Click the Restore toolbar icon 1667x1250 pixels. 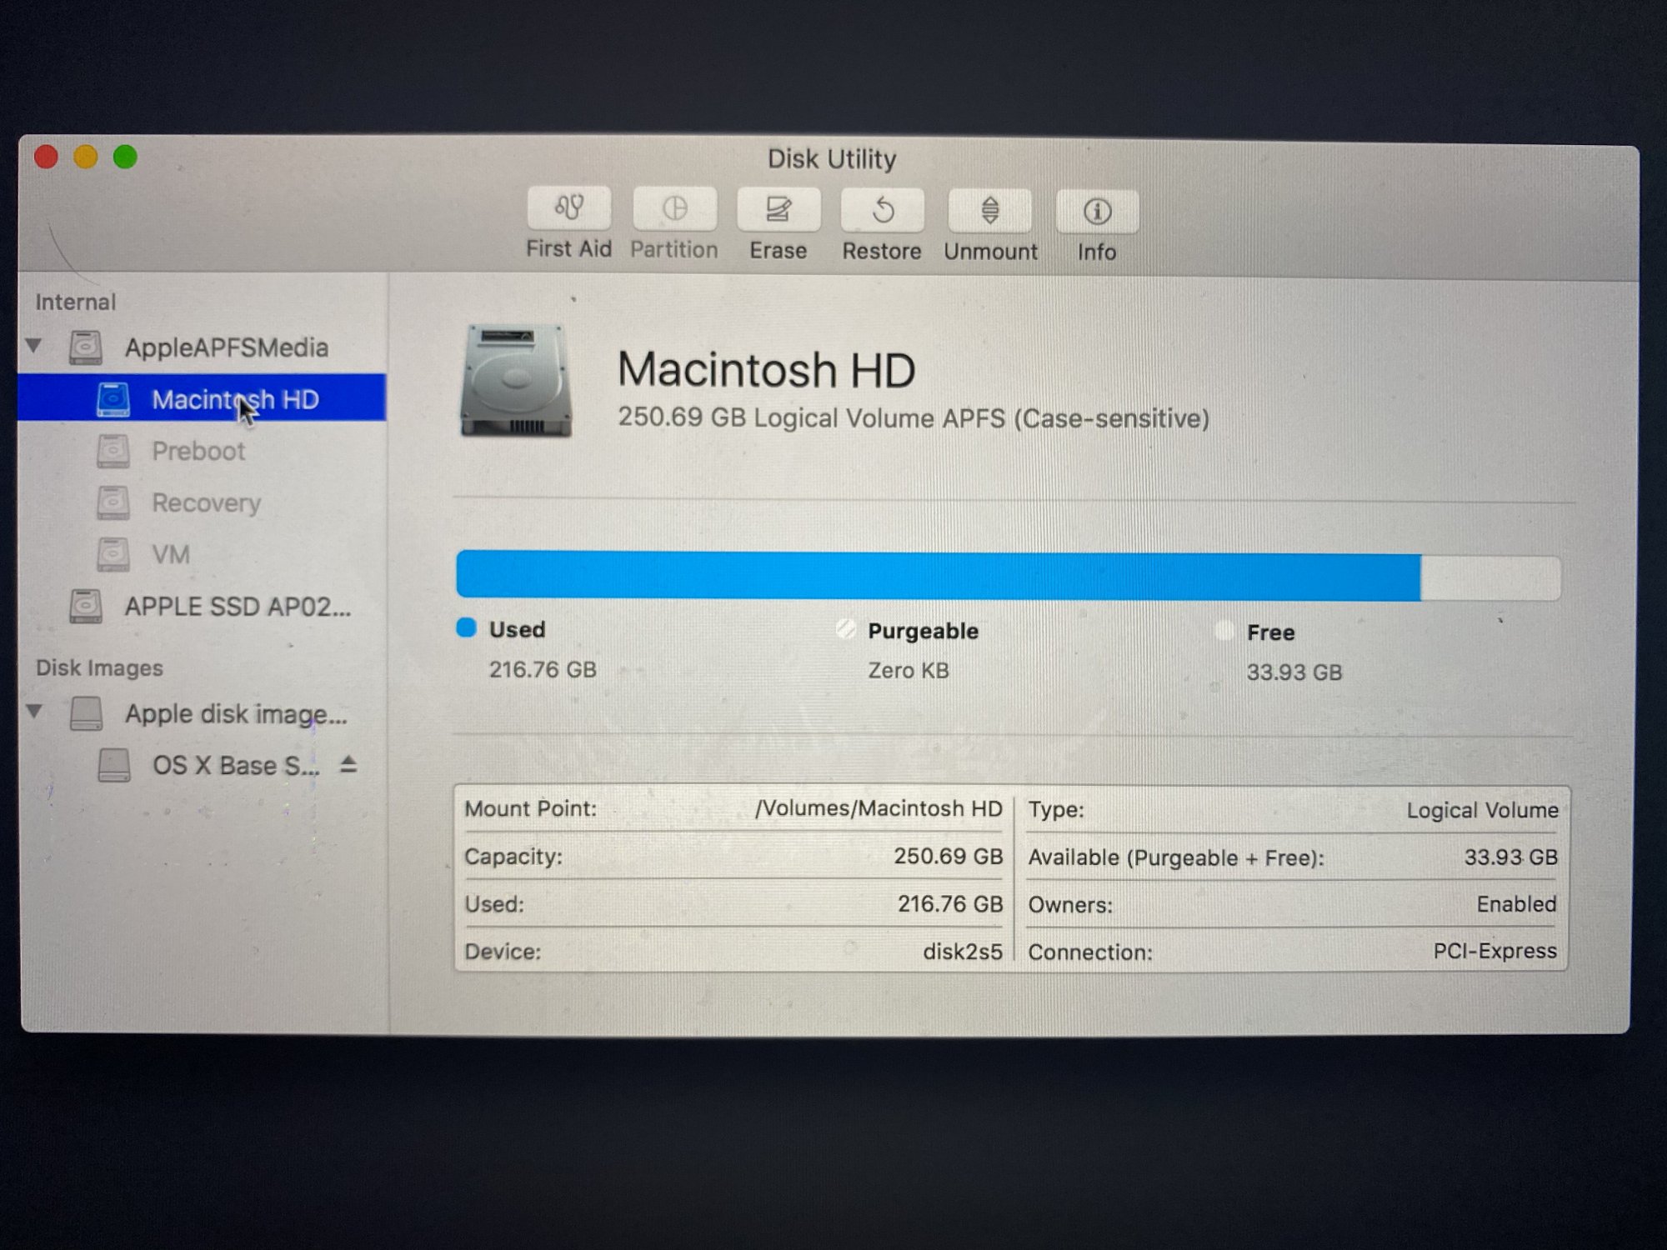(883, 210)
